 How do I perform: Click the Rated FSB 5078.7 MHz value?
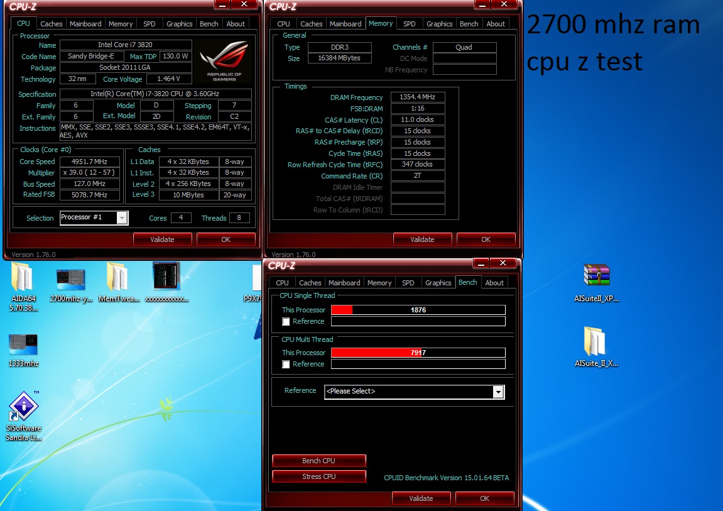pyautogui.click(x=89, y=195)
